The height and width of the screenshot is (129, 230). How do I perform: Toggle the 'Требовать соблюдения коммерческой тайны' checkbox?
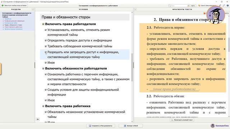pos(46,46)
